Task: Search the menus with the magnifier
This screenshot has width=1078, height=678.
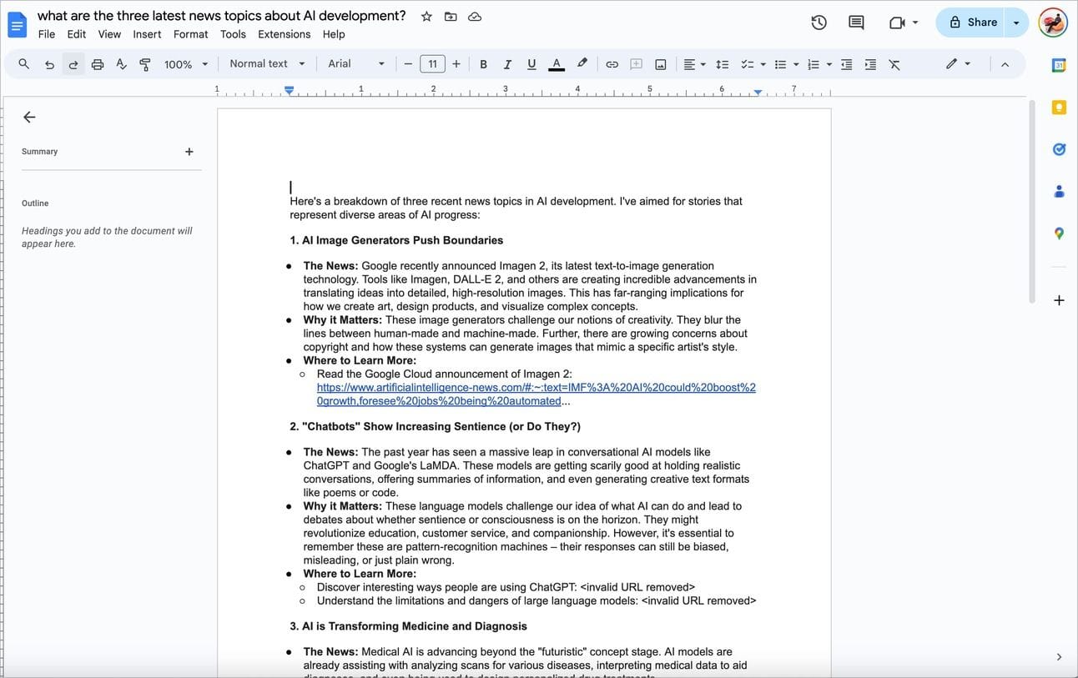Action: point(23,64)
